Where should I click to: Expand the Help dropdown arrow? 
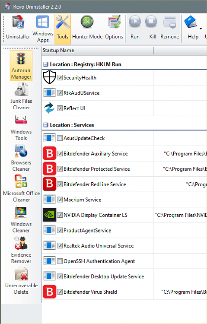[201, 29]
